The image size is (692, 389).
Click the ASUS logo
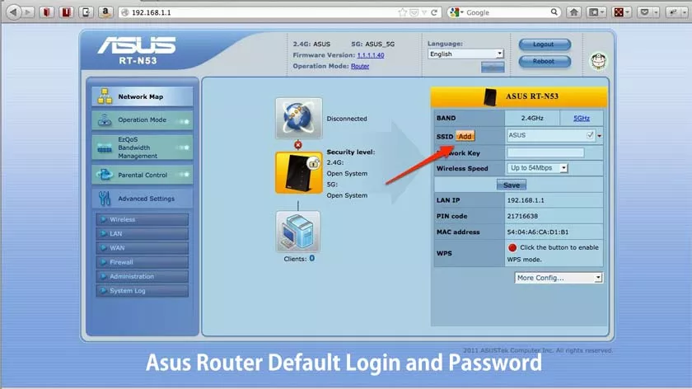pyautogui.click(x=137, y=45)
